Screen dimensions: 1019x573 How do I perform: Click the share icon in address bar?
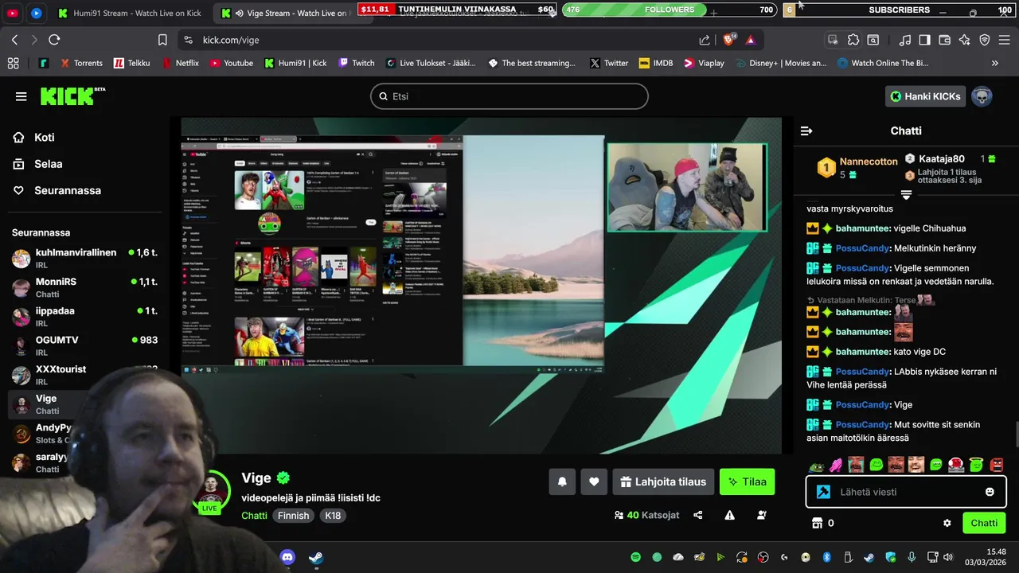[705, 40]
